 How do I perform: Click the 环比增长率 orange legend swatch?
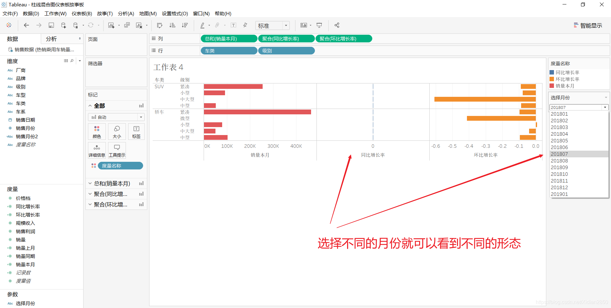pyautogui.click(x=552, y=79)
